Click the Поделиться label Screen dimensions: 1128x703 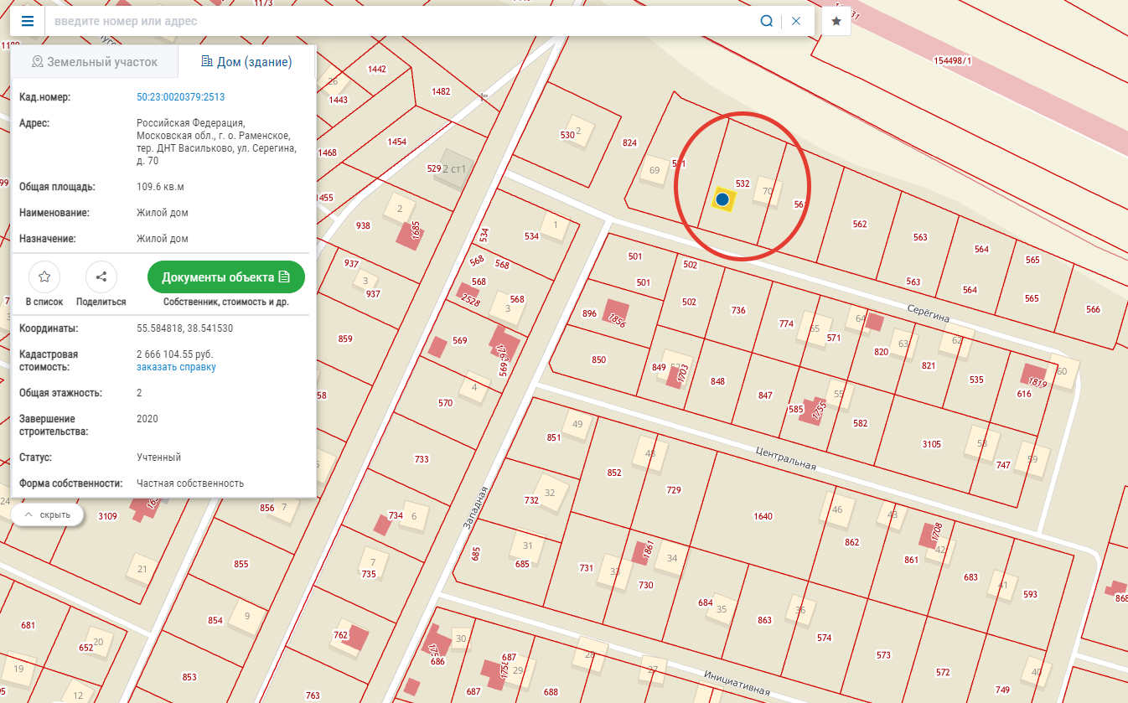[x=101, y=302]
